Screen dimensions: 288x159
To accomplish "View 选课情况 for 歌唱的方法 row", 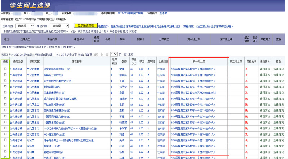I will click(x=278, y=74).
